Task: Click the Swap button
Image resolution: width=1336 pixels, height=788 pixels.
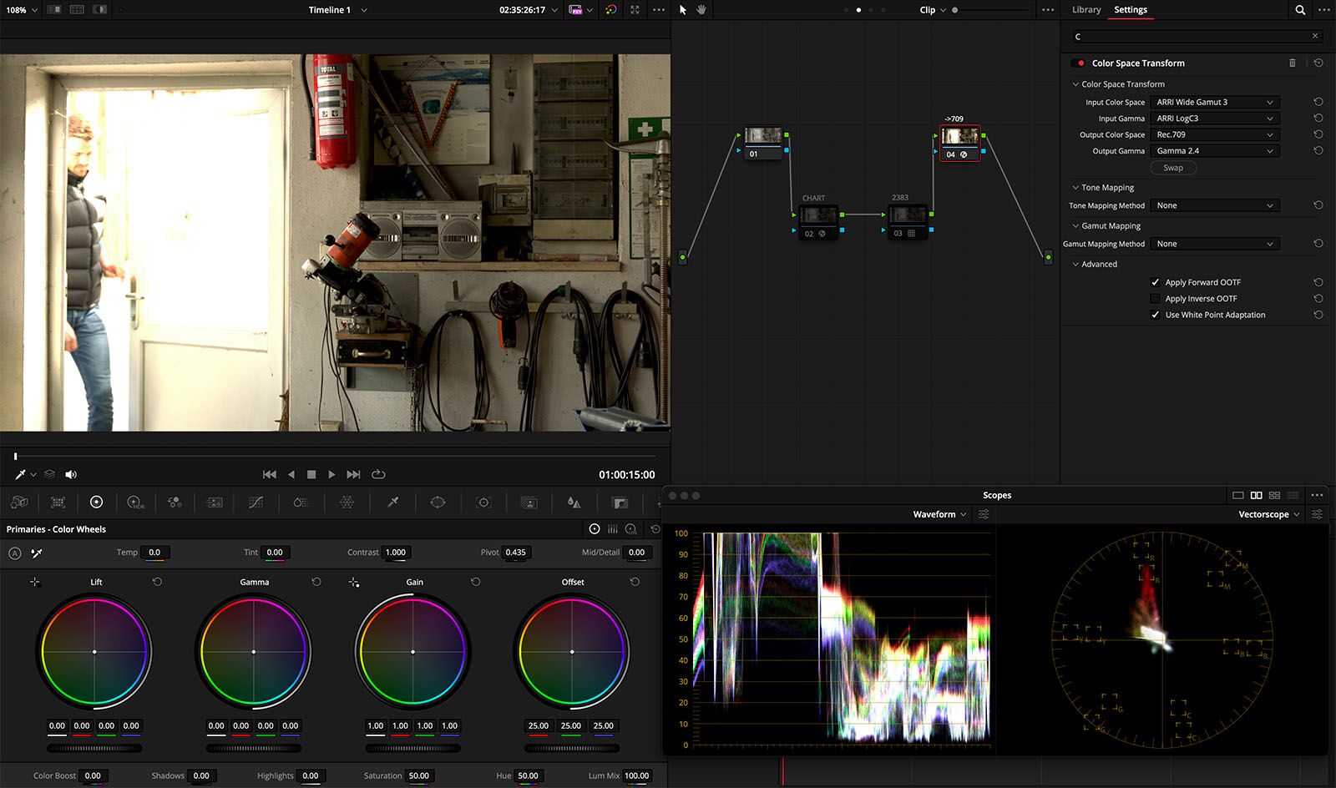Action: pyautogui.click(x=1172, y=167)
